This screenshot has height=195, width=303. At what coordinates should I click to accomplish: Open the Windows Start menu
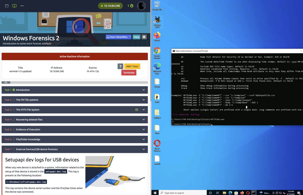coord(155,193)
